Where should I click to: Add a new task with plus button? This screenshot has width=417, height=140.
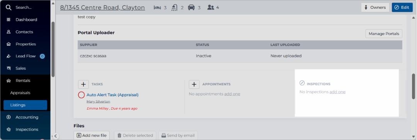(x=83, y=84)
